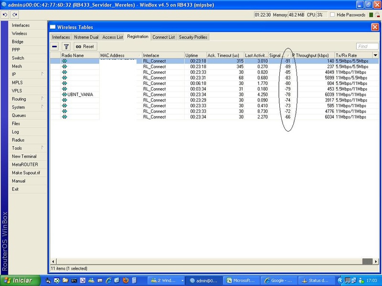Viewport: 382px width, 286px height.
Task: Select row with throughput 5899
Action: tap(214, 78)
